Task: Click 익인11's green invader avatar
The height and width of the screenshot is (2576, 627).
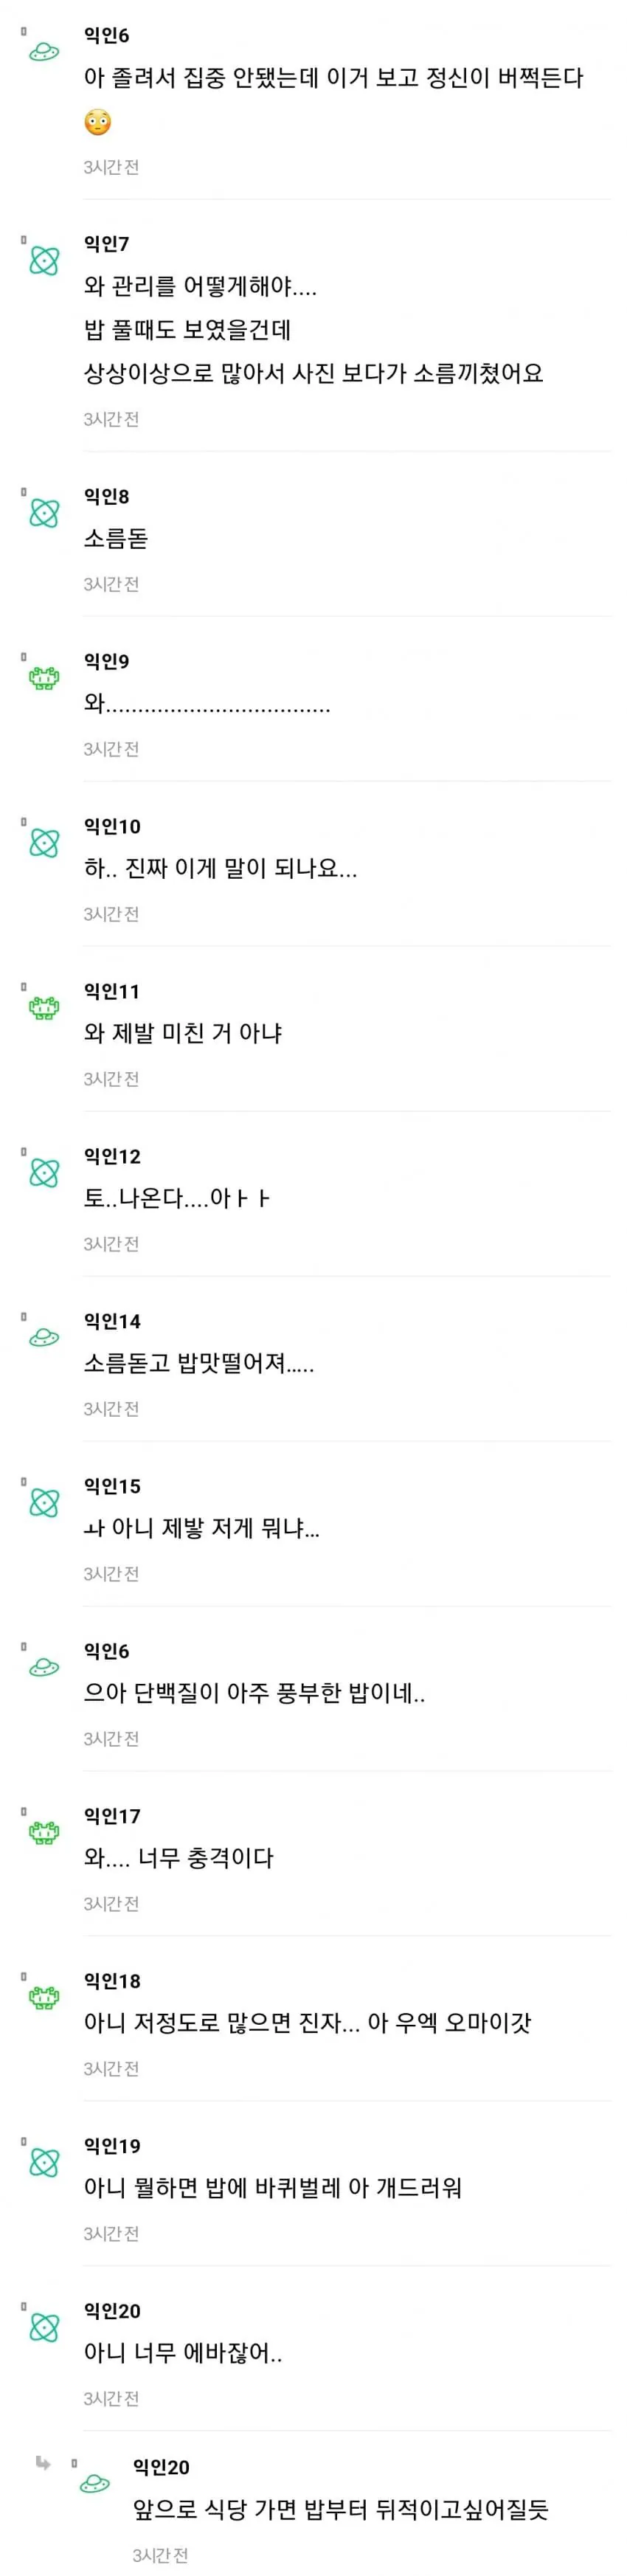Action: tap(44, 1009)
